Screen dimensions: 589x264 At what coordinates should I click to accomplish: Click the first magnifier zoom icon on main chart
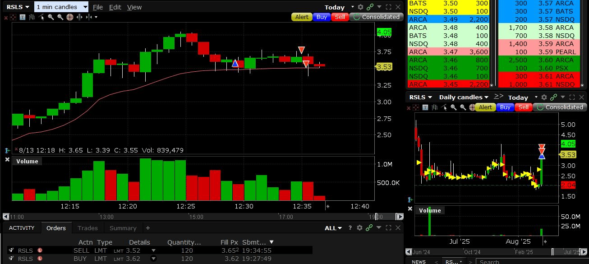pos(51,17)
